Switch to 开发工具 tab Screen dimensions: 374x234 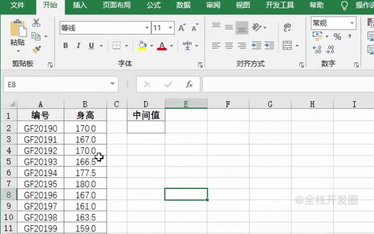pos(280,5)
